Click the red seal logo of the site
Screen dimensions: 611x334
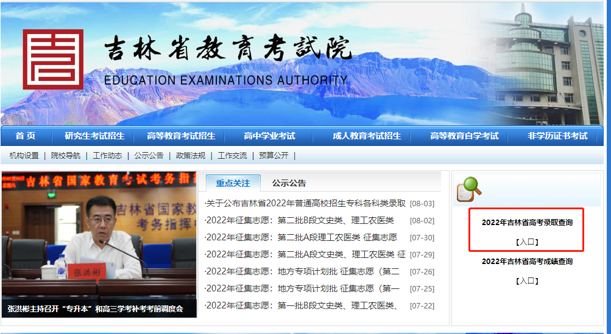click(x=53, y=60)
